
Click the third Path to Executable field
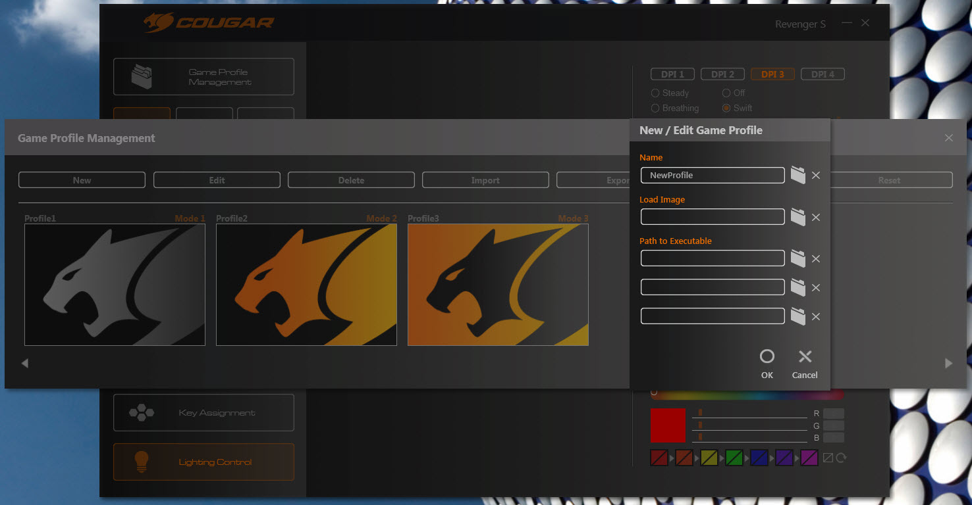[x=713, y=316]
